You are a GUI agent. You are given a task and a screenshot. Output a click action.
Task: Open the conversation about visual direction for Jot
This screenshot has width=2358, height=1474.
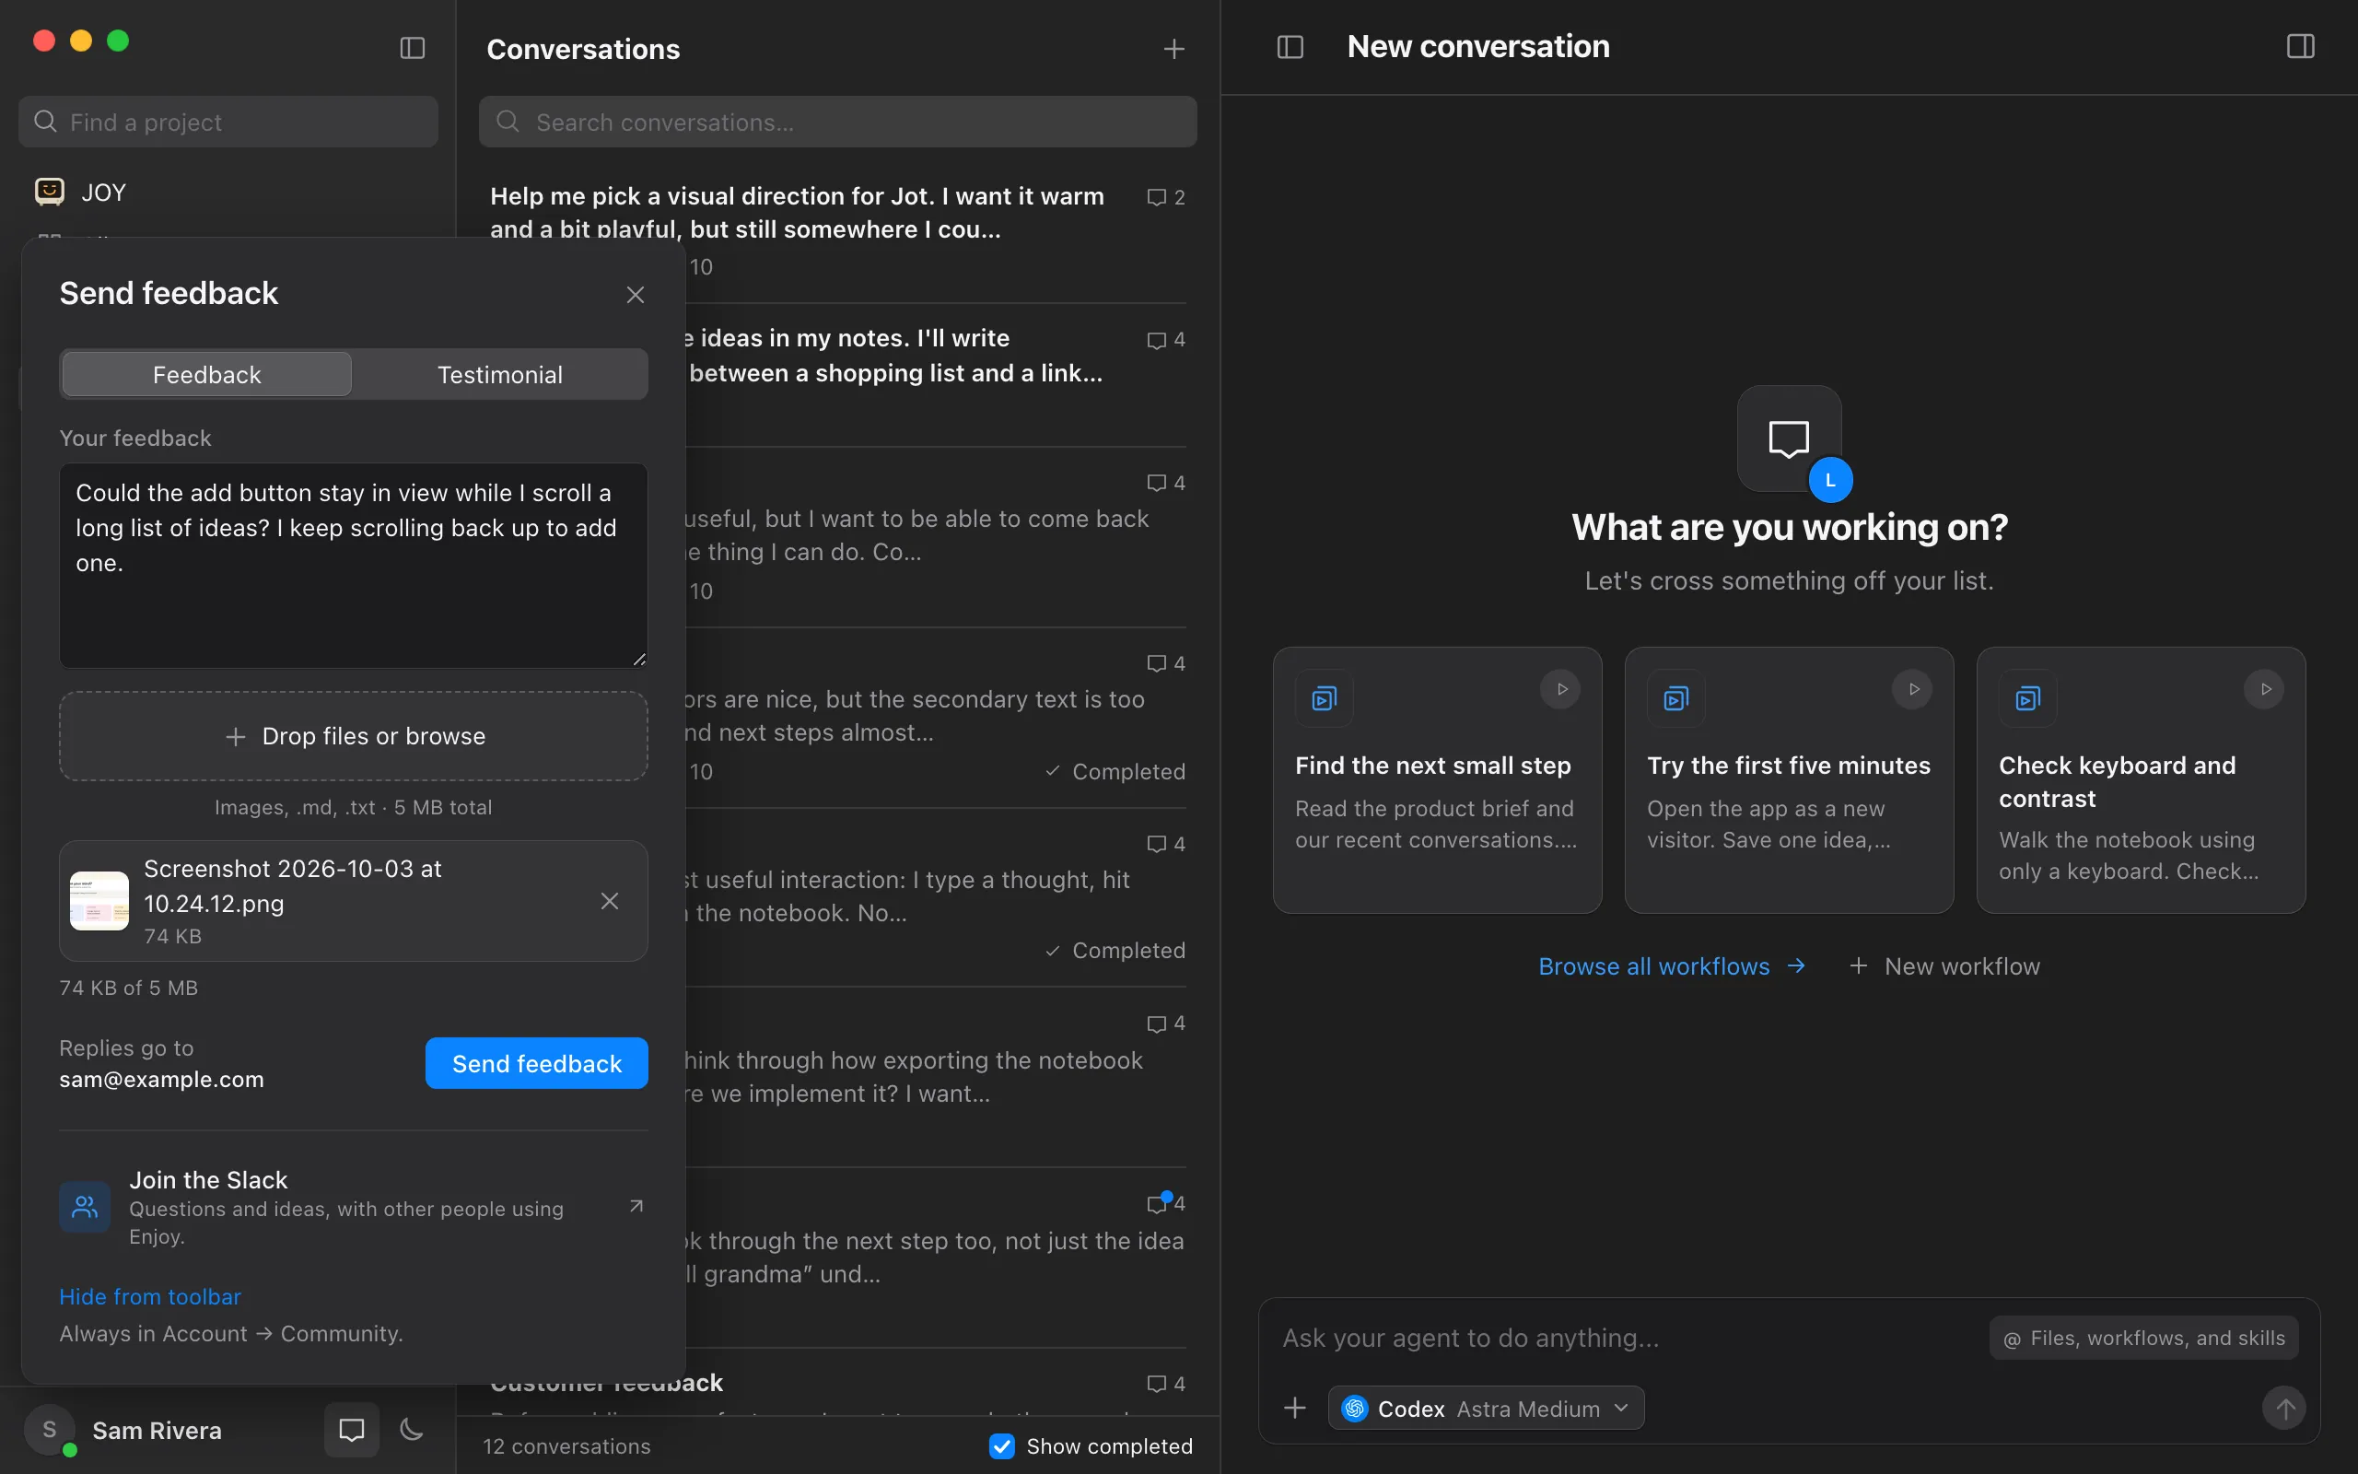coord(836,231)
